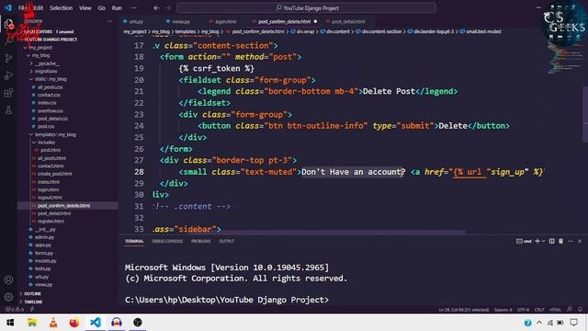Screen dimensions: 588x331
Task: Go forward with the navigation arrow
Action: pos(168,8)
